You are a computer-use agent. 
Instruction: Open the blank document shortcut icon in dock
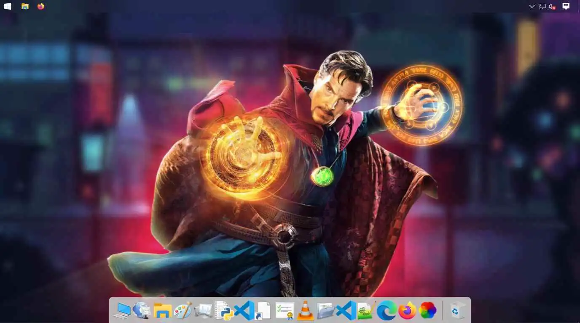tap(264, 311)
